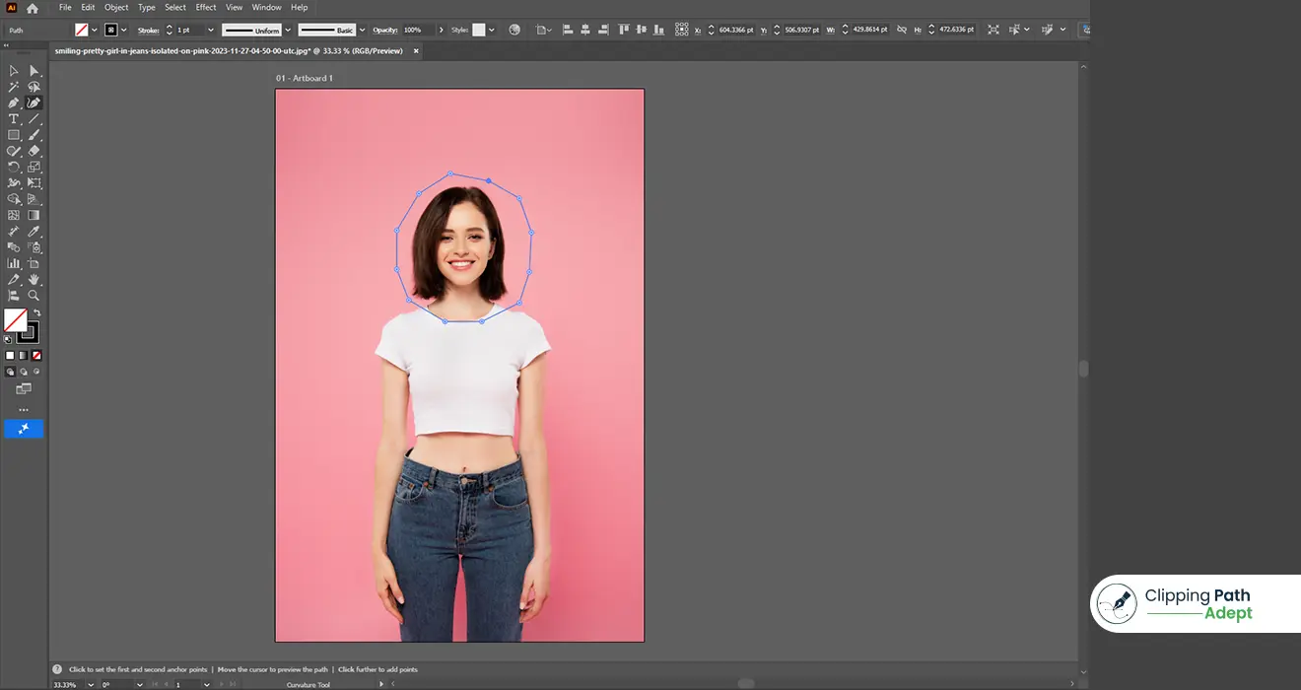Open the Effect menu

[205, 7]
